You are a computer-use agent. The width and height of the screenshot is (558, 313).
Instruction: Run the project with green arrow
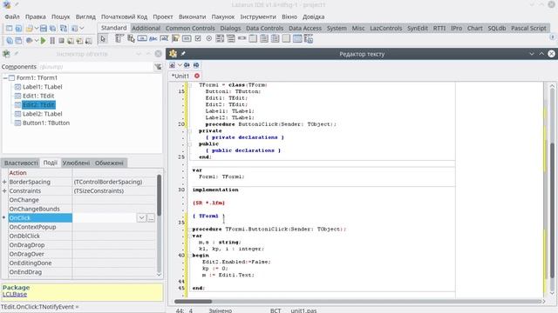tap(43, 41)
